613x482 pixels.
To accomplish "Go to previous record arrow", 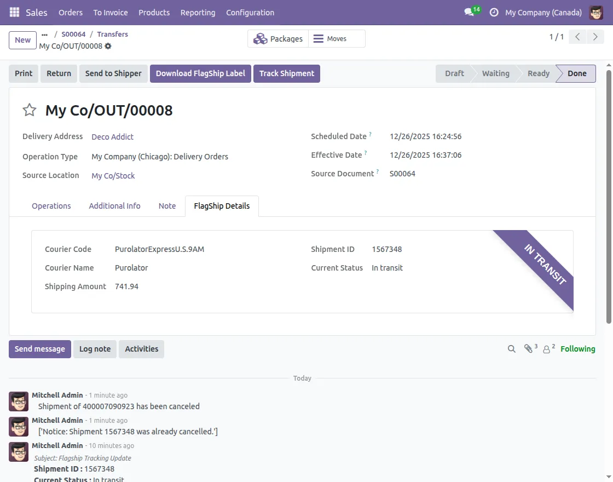I will tap(577, 37).
